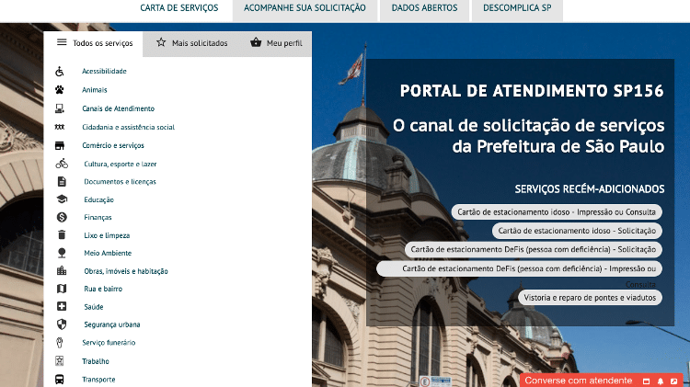
Task: Open Serviço funerário link
Action: [109, 343]
